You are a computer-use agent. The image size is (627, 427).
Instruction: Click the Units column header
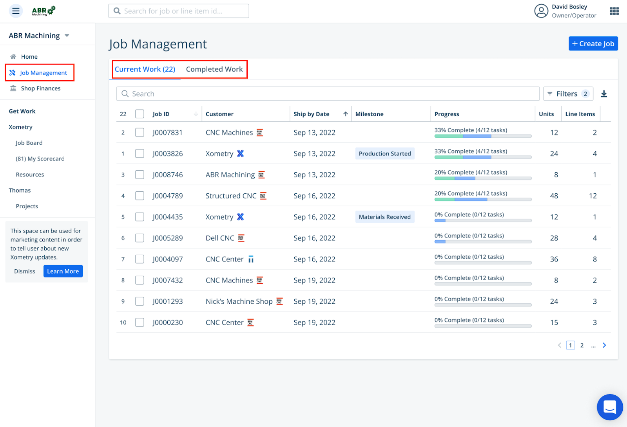point(546,114)
